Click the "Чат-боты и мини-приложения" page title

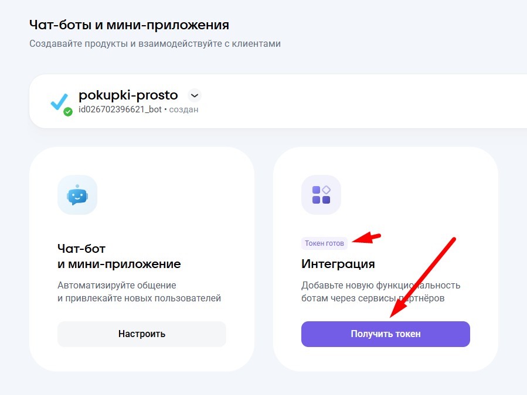click(129, 25)
